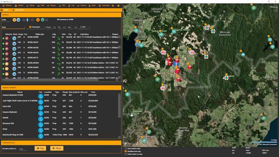Click category icon for Extra 330
The width and height of the screenshot is (279, 157).
[x=41, y=108]
